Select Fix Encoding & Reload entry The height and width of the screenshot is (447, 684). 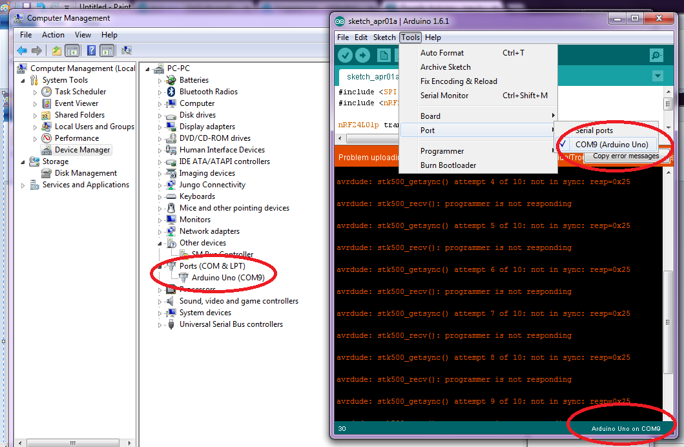[479, 81]
